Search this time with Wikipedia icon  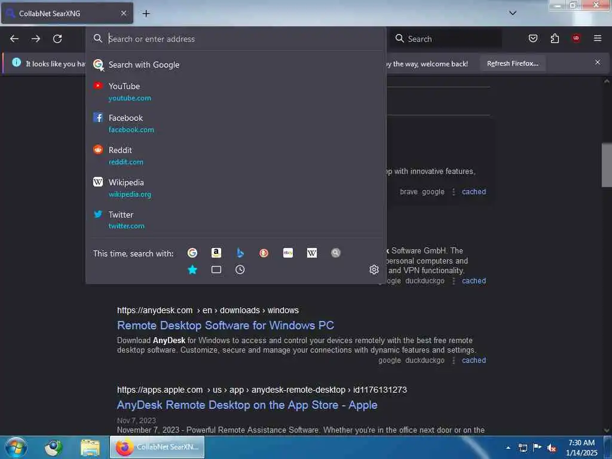(312, 253)
